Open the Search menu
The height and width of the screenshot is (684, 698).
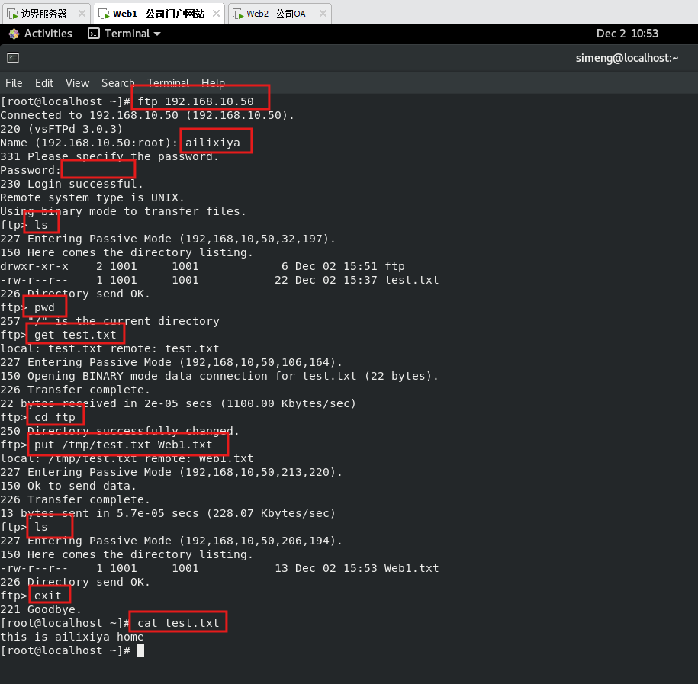(x=117, y=83)
